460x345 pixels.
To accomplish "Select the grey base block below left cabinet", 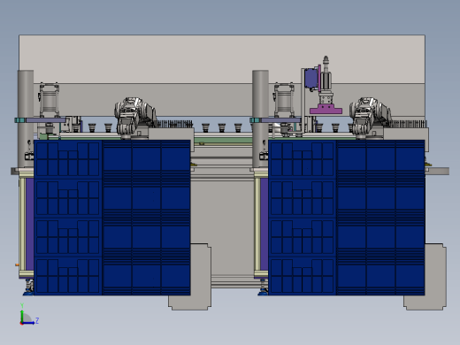I will click(201, 277).
